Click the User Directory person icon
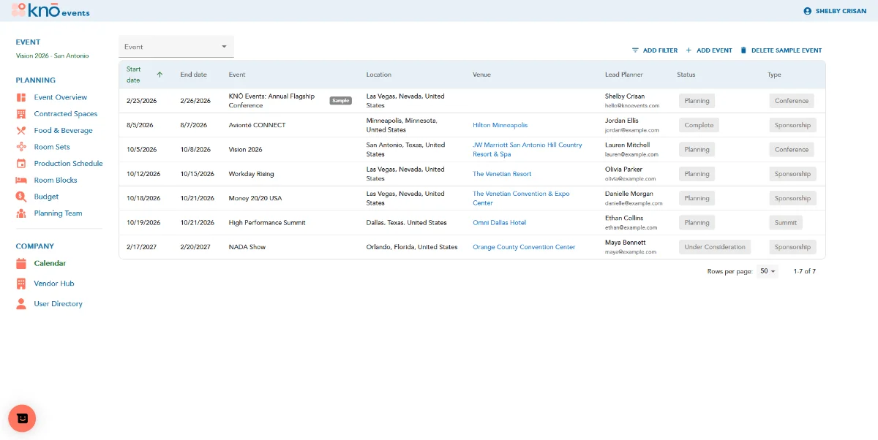 pyautogui.click(x=21, y=304)
